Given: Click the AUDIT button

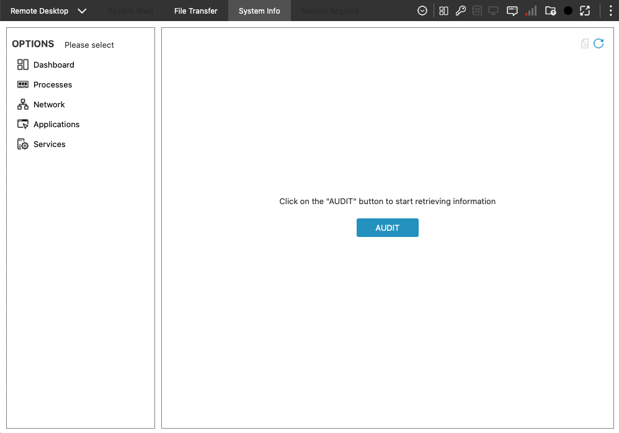Looking at the screenshot, I should coord(387,228).
